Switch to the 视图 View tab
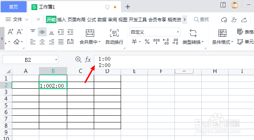The image size is (254, 140). (123, 19)
